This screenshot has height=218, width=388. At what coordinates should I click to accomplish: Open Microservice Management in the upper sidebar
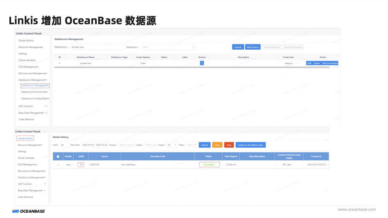point(32,73)
